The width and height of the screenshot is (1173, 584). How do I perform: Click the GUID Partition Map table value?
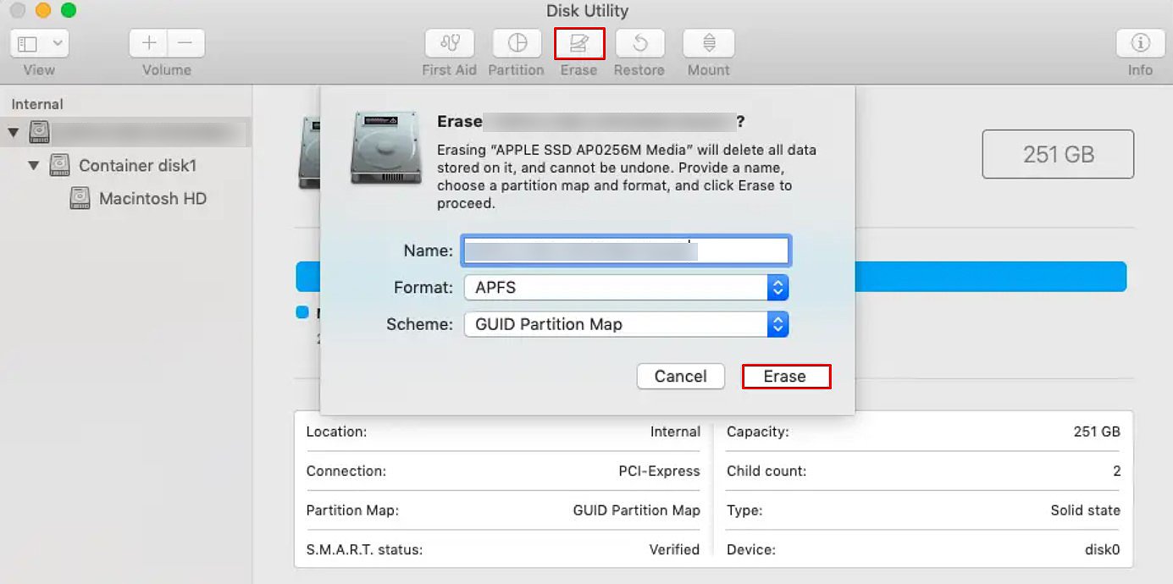(637, 510)
